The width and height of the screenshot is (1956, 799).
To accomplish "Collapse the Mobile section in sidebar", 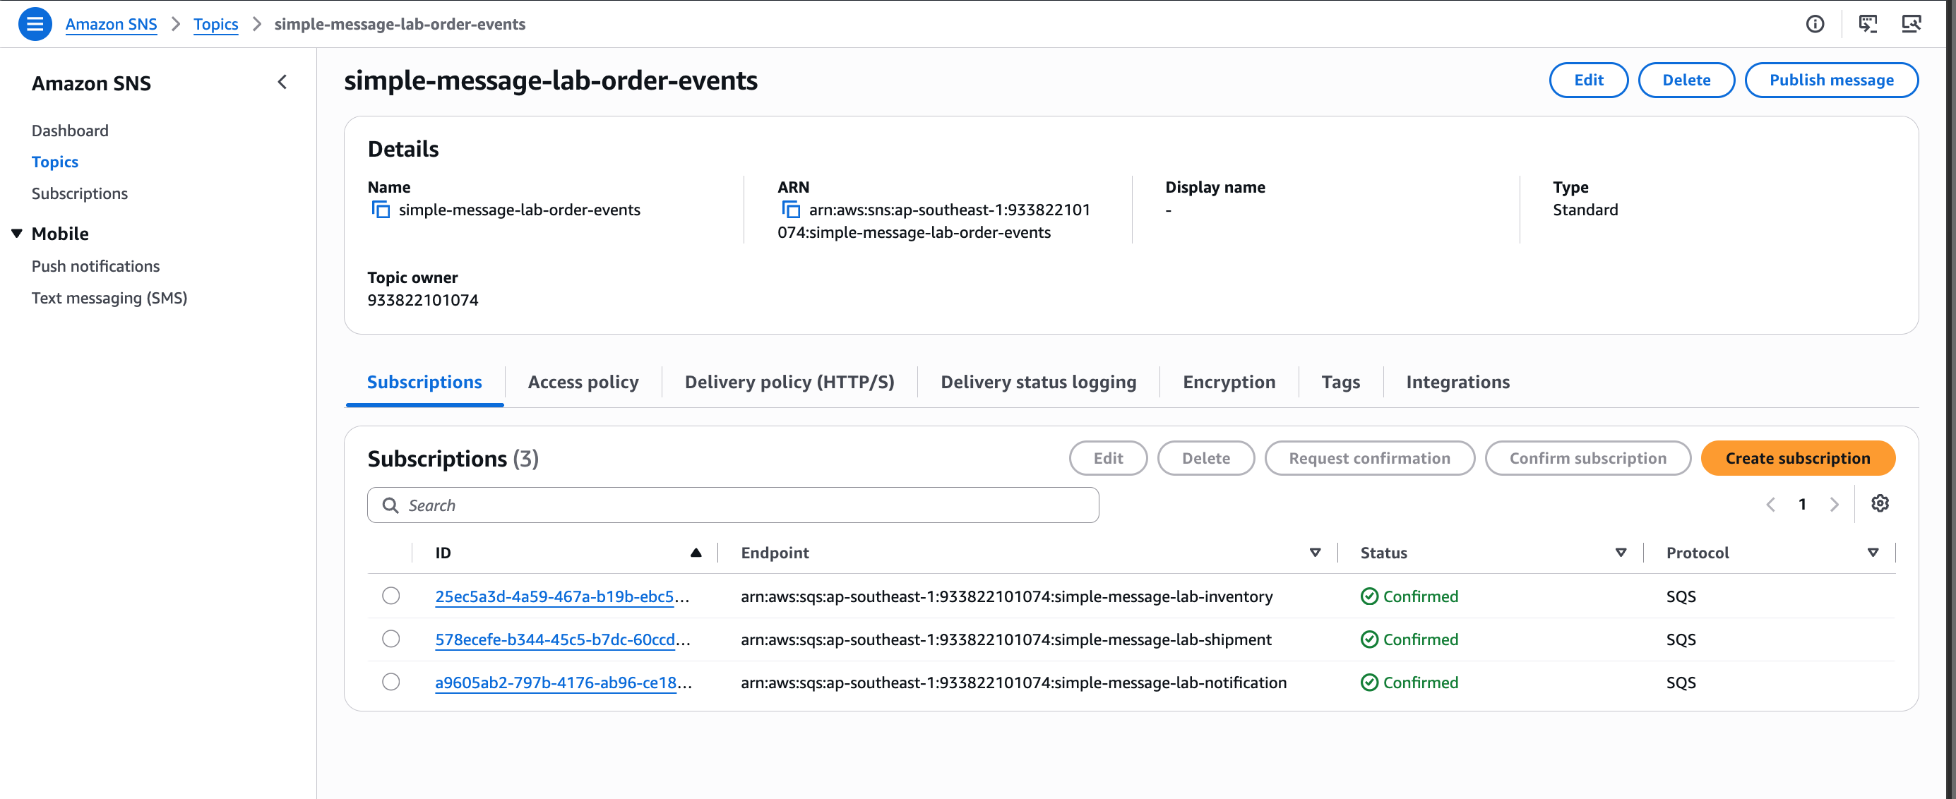I will tap(17, 234).
